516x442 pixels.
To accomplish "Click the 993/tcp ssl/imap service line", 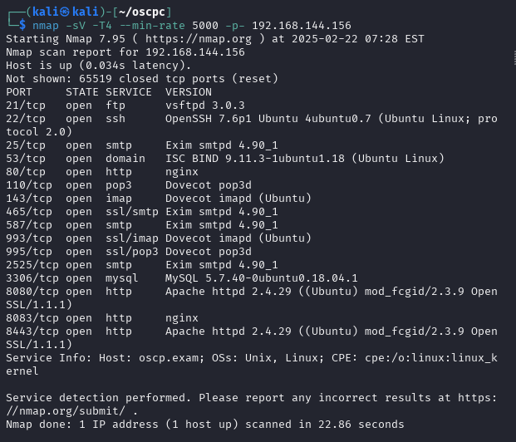I will tap(158, 238).
